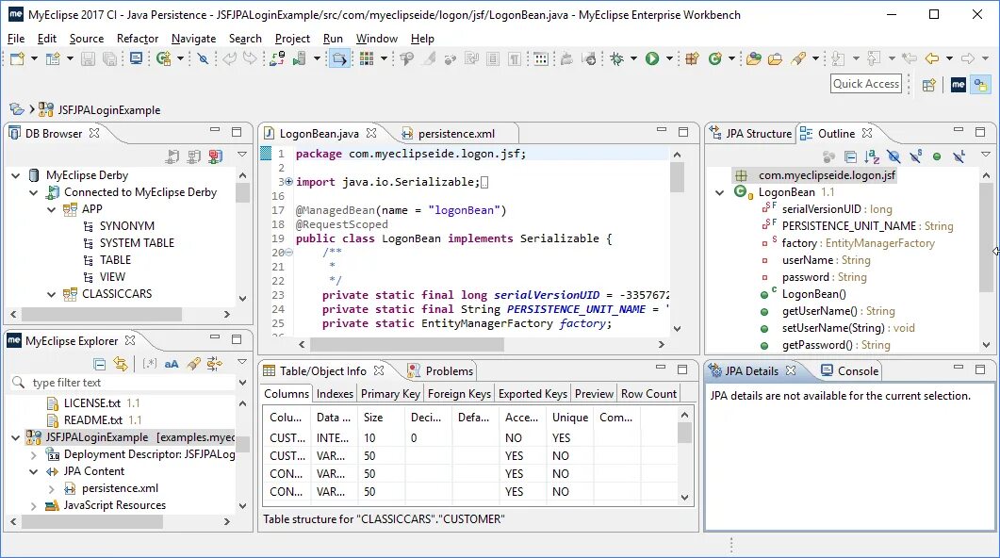
Task: Select the Foreign Keys tab
Action: point(459,394)
